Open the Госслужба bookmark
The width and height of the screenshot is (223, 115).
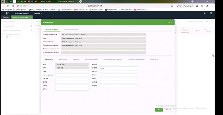coord(7,10)
